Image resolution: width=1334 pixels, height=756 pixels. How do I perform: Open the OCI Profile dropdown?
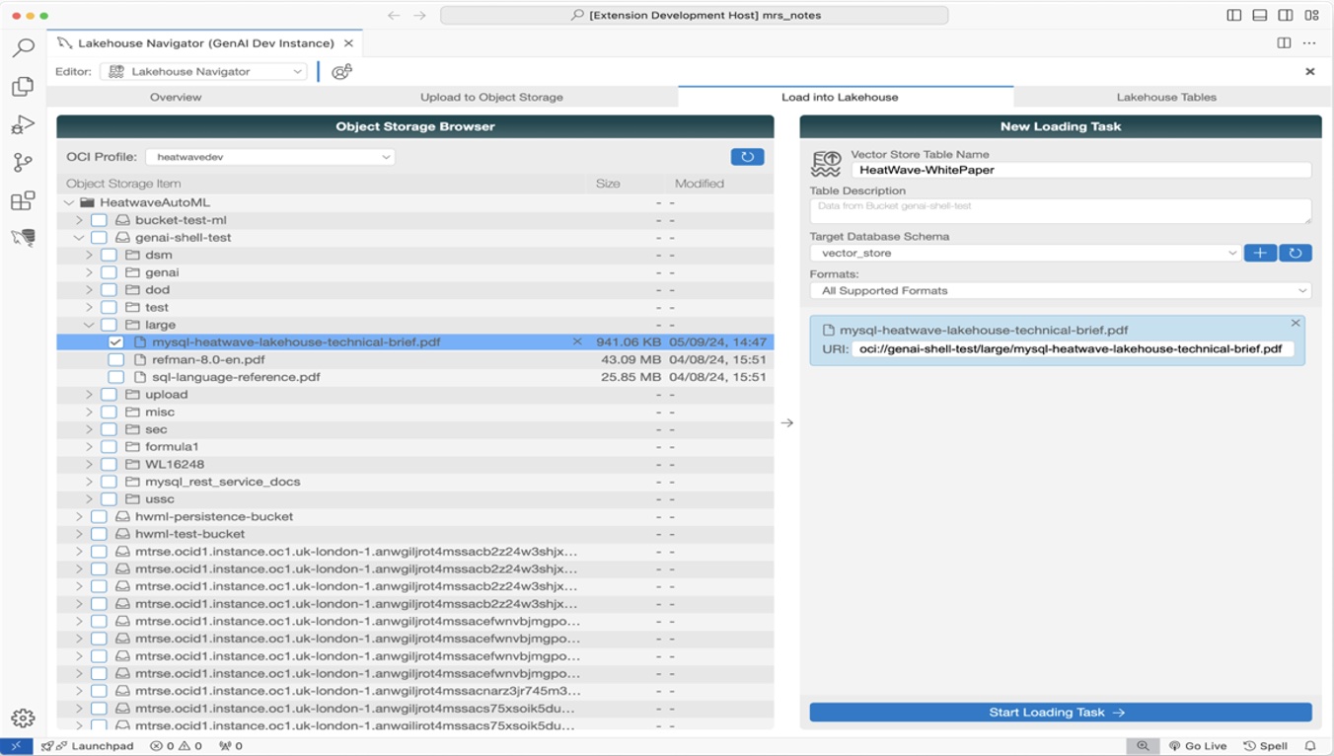269,157
